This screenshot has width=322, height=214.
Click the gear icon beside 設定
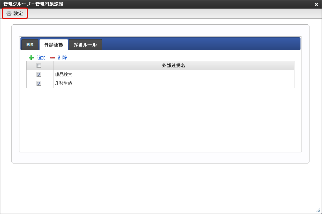(x=9, y=14)
